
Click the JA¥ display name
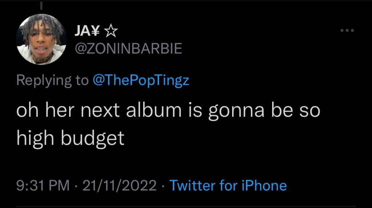[x=87, y=33]
